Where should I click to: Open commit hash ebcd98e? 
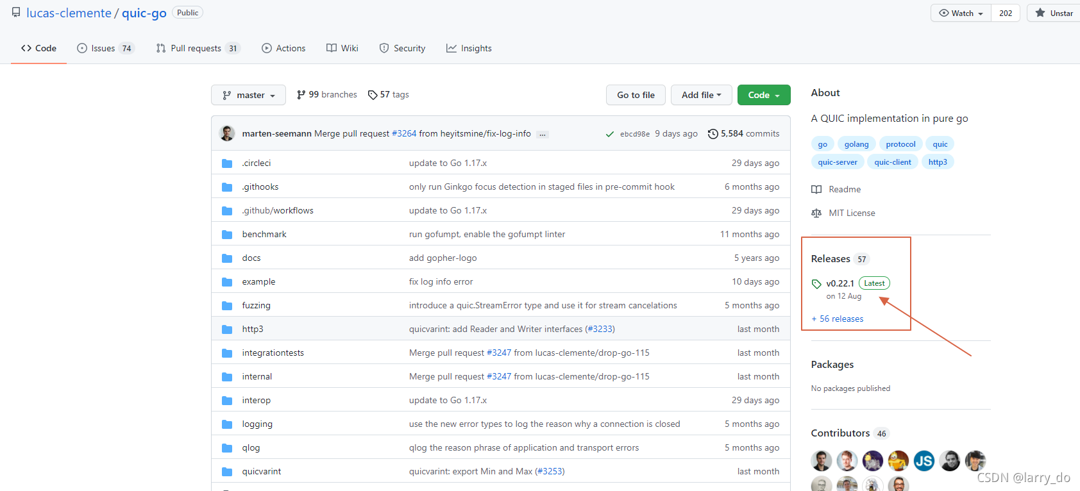tap(635, 134)
